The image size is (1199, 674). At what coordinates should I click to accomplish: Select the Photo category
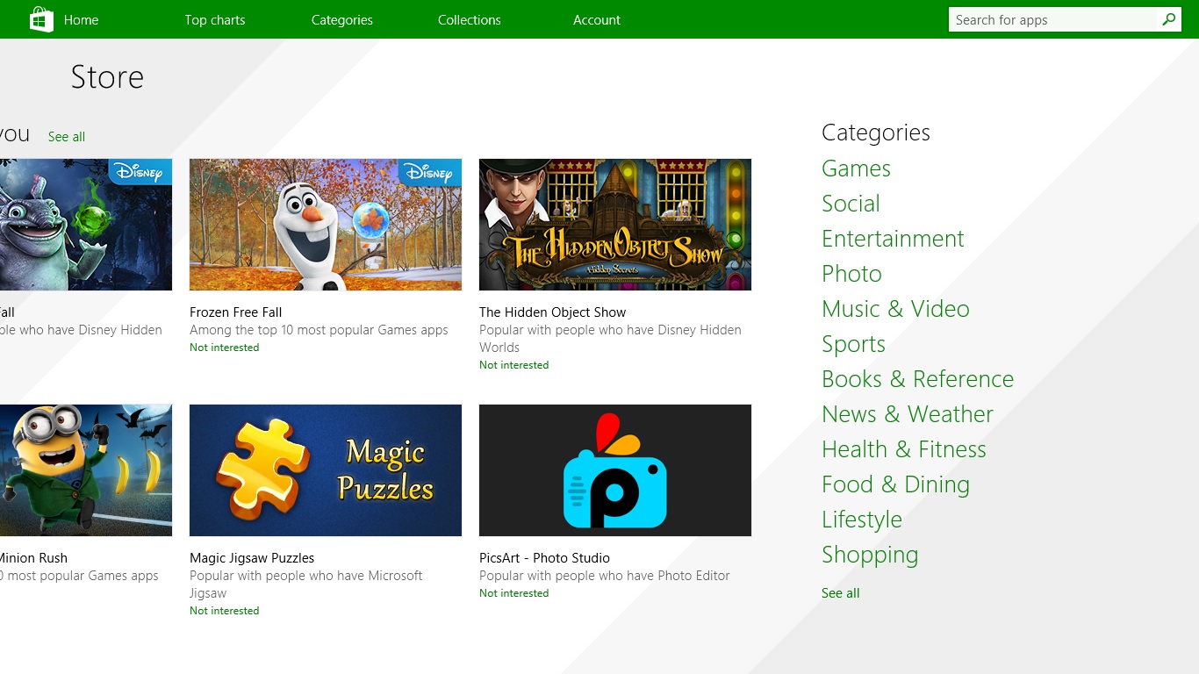pos(851,274)
